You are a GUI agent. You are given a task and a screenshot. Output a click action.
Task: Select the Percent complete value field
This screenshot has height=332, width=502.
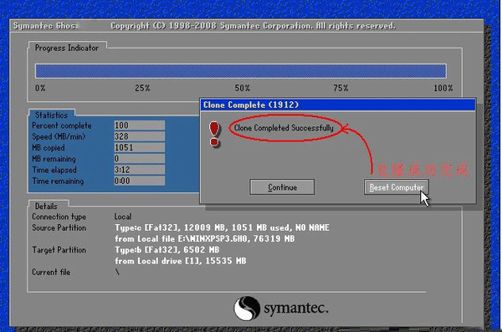coord(139,125)
